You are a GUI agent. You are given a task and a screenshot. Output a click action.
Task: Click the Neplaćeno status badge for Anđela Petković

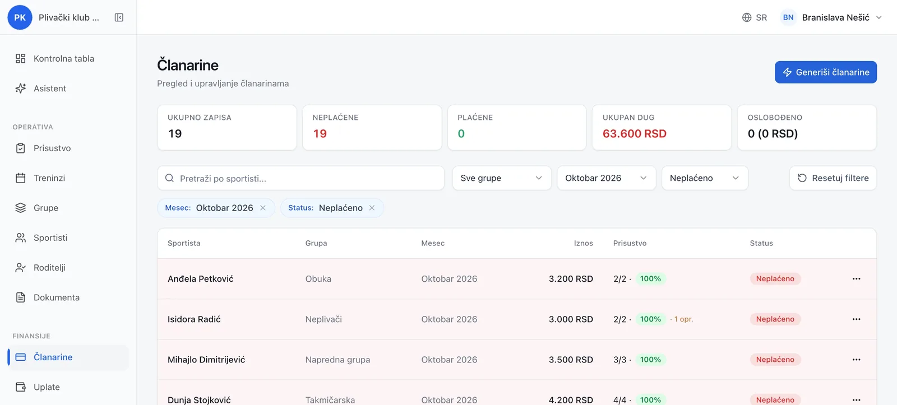pyautogui.click(x=775, y=278)
